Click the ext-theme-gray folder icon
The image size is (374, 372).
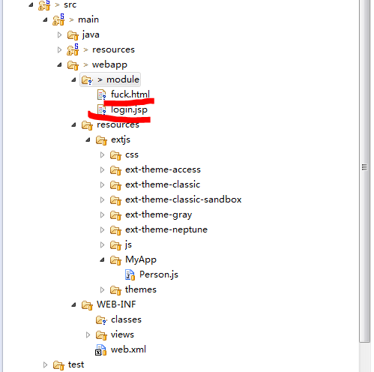115,215
